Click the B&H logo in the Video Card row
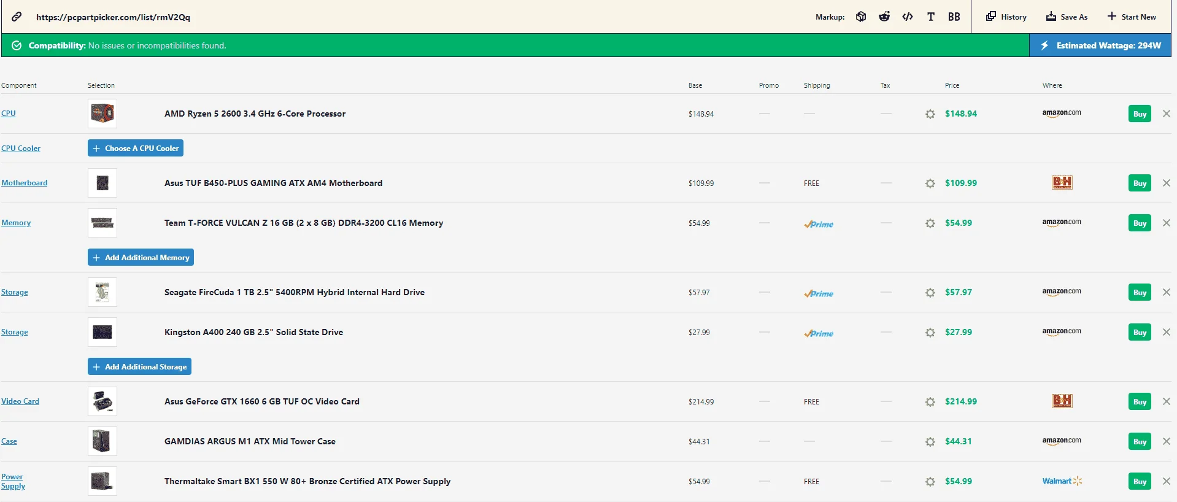The width and height of the screenshot is (1177, 502). pos(1062,401)
